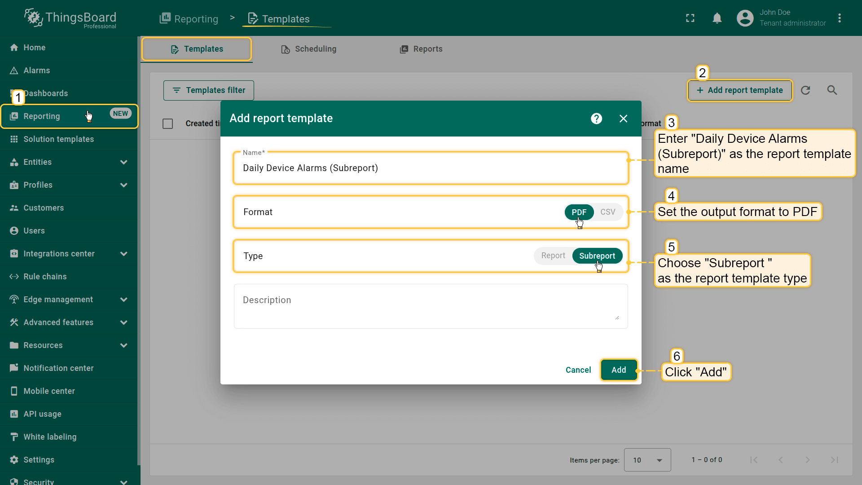The height and width of the screenshot is (485, 862).
Task: Select Report type option
Action: point(553,256)
